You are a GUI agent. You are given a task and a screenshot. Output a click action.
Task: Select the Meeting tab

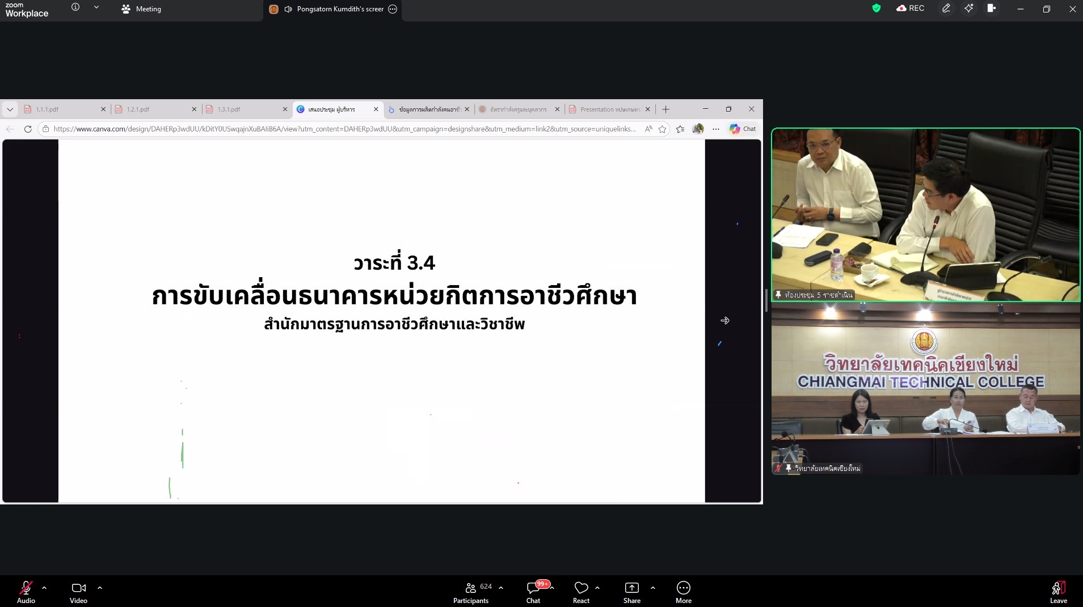click(142, 9)
